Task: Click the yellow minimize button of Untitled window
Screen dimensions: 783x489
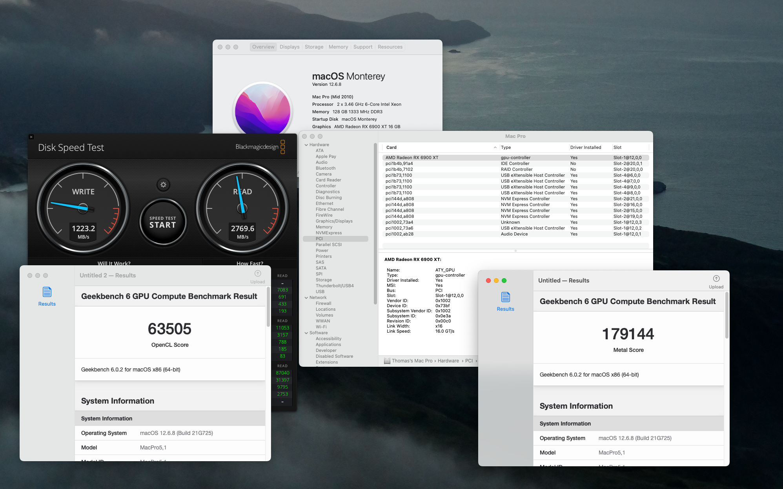Action: click(x=496, y=281)
